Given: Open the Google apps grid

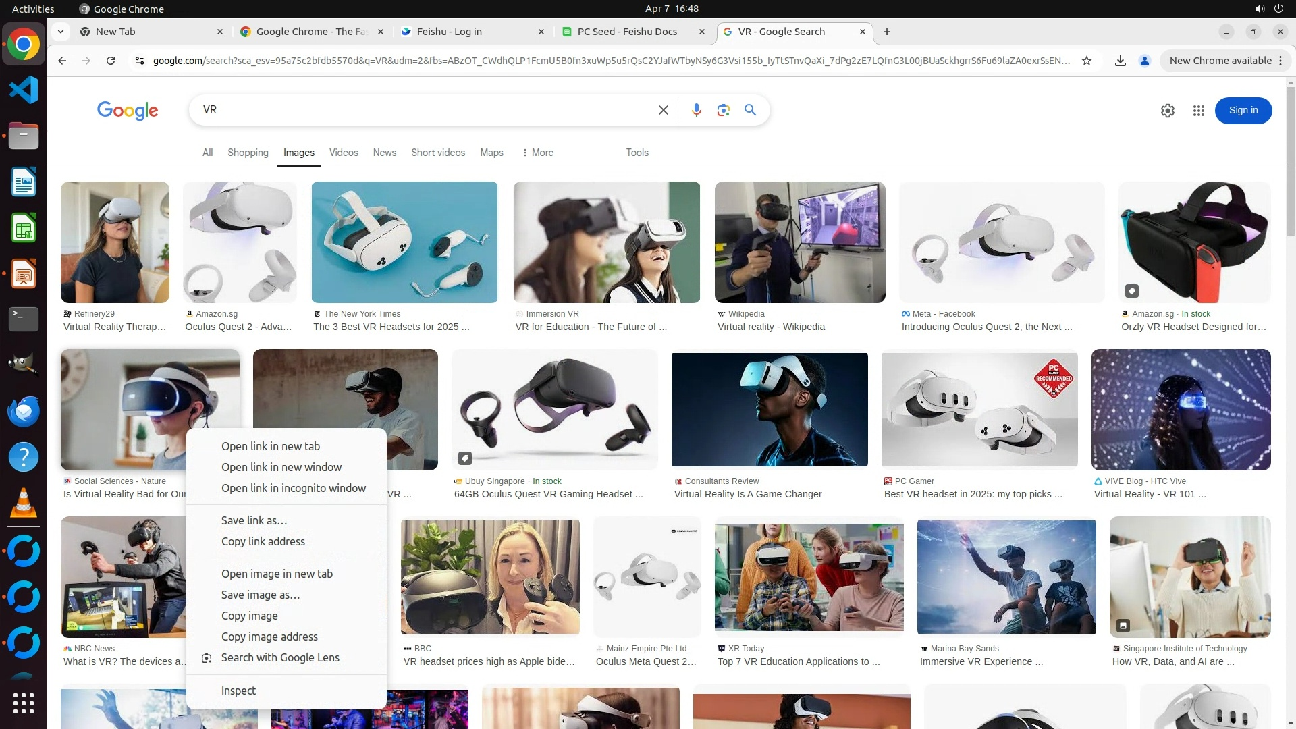Looking at the screenshot, I should coord(1198,111).
